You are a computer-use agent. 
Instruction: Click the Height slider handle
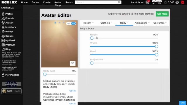tap(92, 38)
